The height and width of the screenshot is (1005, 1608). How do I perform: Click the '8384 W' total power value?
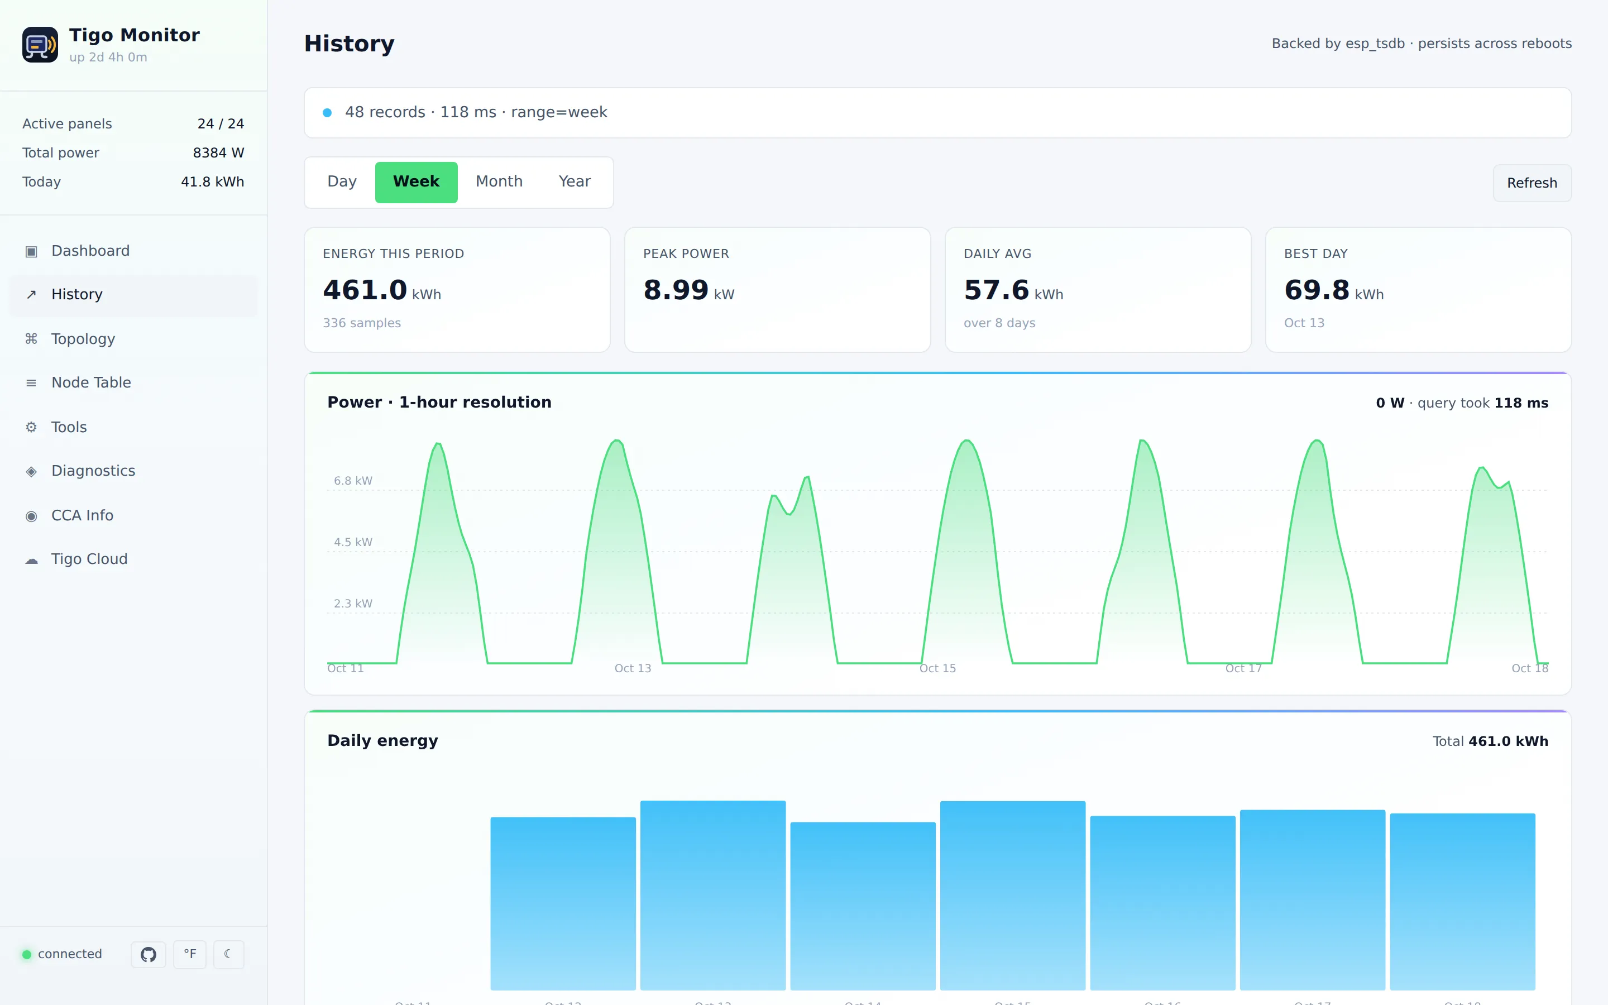pyautogui.click(x=219, y=153)
